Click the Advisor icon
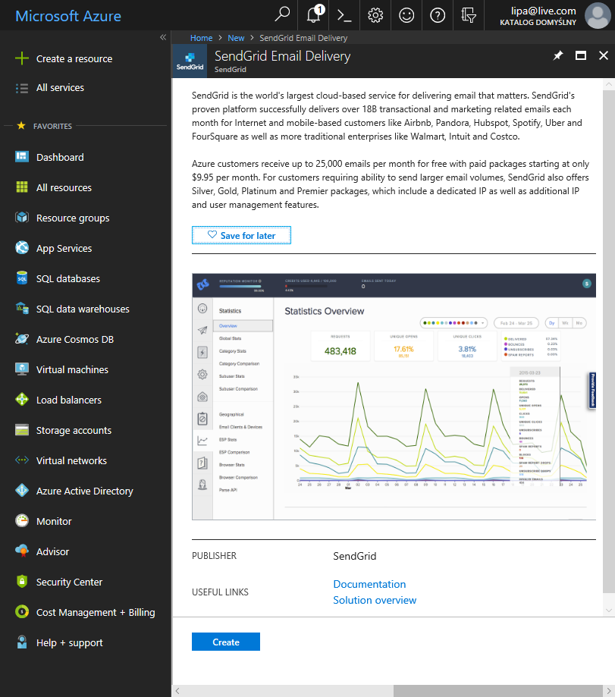 point(22,551)
